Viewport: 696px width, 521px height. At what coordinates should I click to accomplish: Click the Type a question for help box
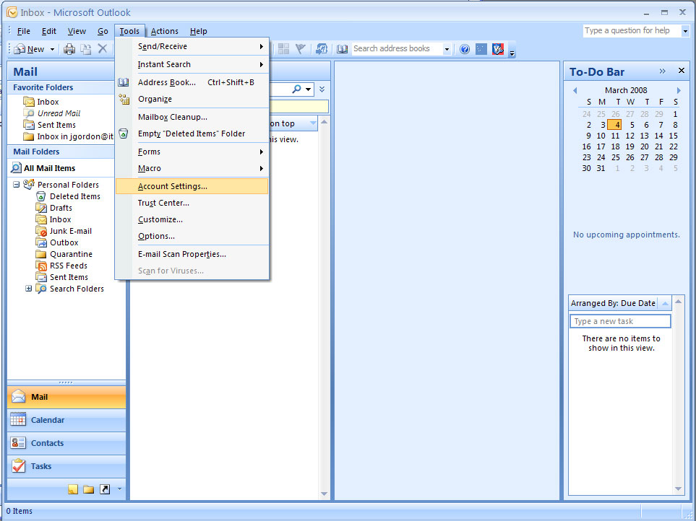coord(632,30)
